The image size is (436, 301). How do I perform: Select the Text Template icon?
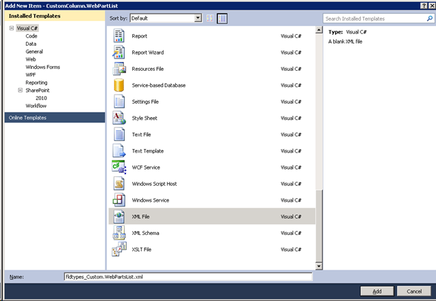[x=119, y=150]
